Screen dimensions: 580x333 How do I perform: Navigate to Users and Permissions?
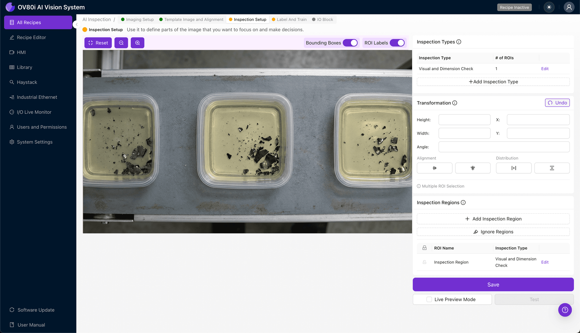(x=42, y=127)
